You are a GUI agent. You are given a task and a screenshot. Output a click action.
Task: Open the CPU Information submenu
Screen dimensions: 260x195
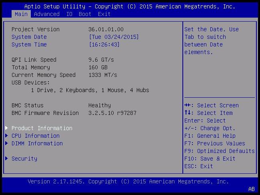(x=36, y=136)
